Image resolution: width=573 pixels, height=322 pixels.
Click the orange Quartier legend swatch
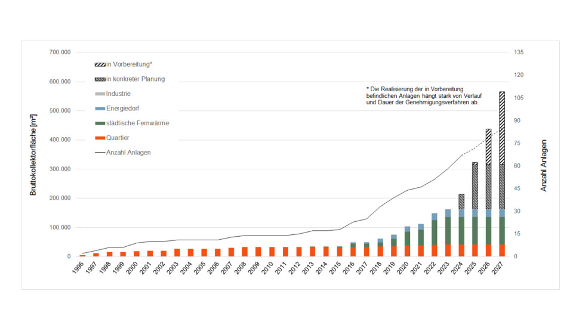(100, 138)
